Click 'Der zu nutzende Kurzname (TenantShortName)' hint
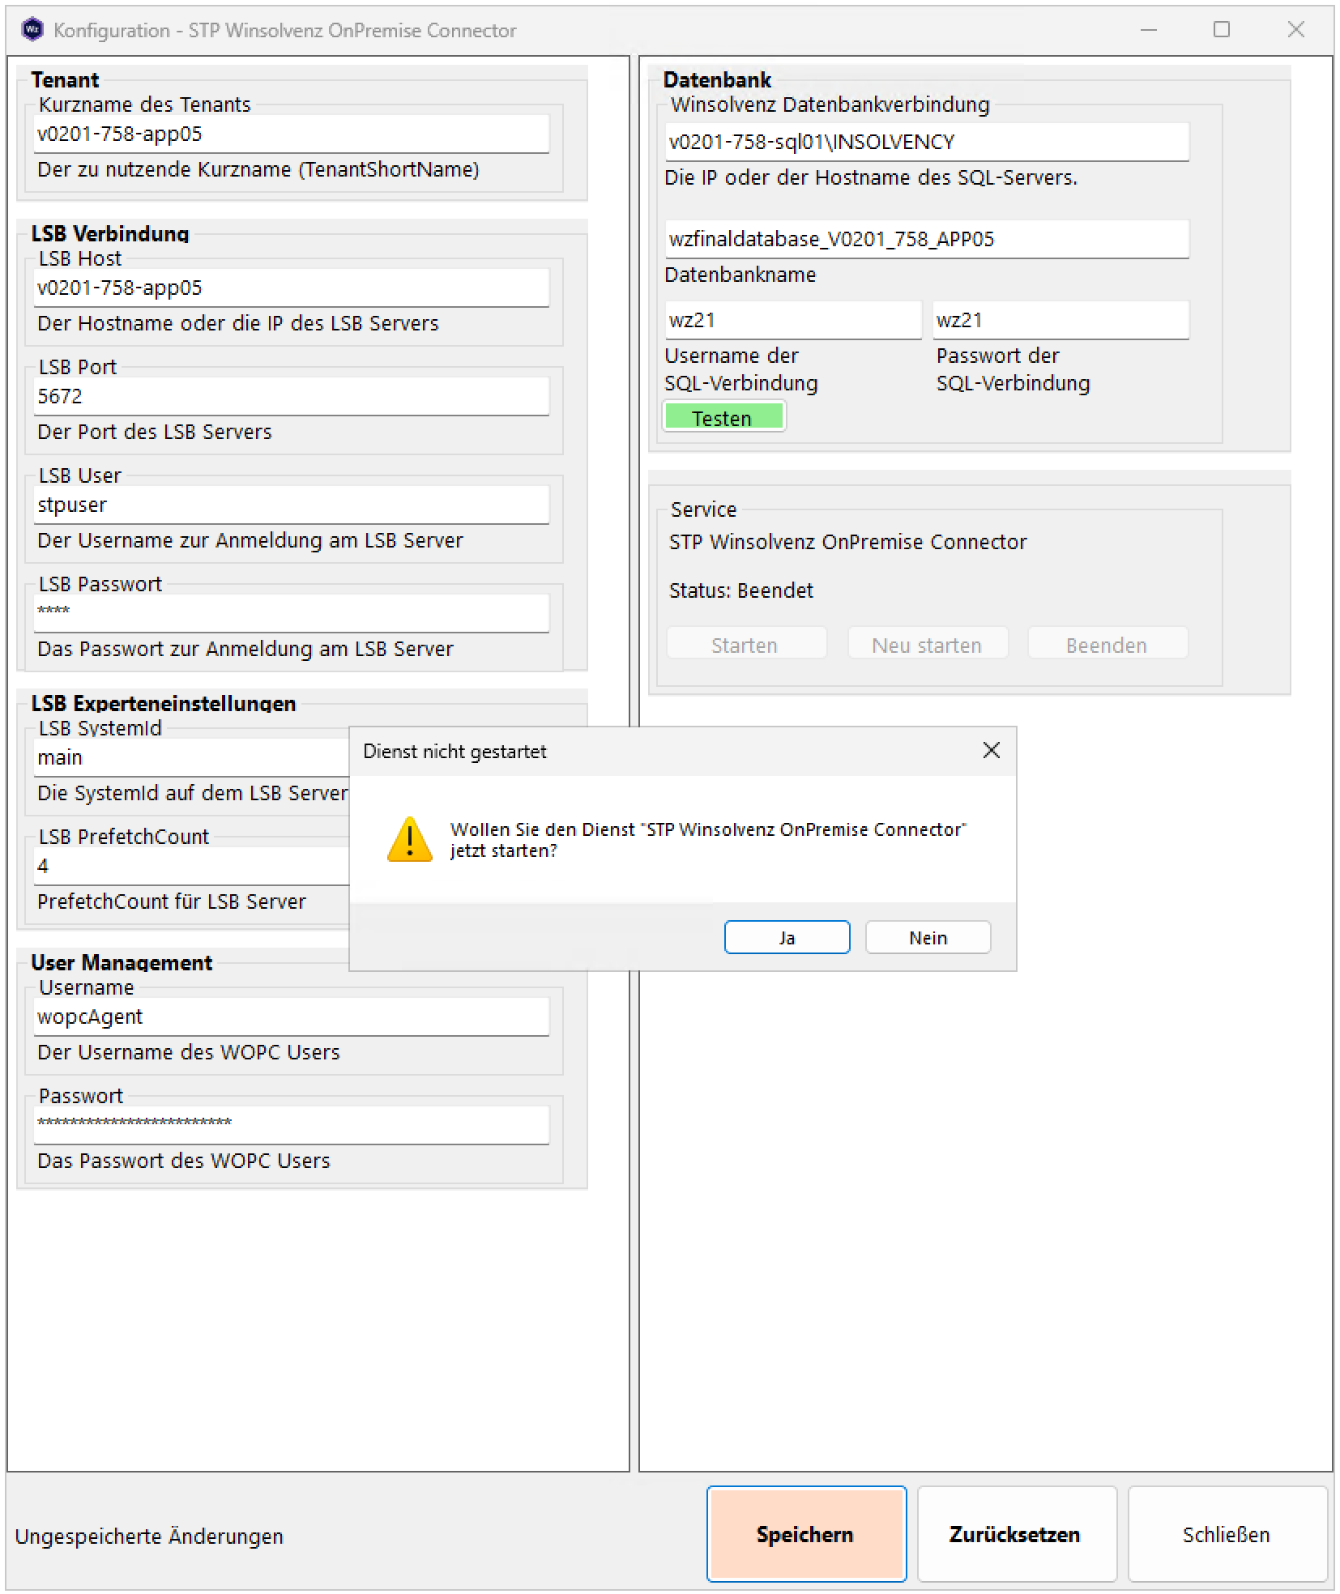The height and width of the screenshot is (1594, 1340). point(258,169)
